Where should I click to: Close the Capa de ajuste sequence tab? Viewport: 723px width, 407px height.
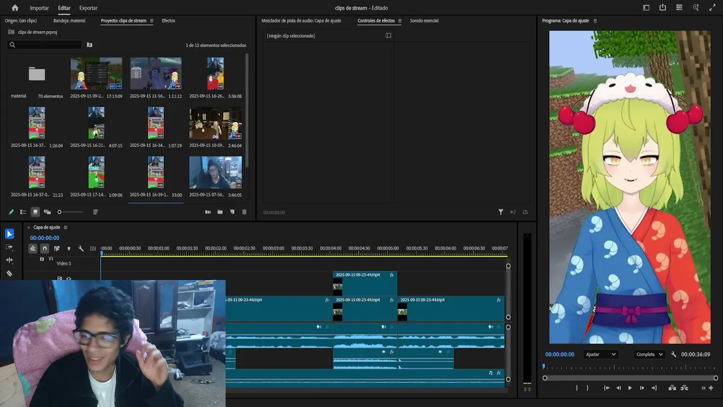tap(29, 227)
